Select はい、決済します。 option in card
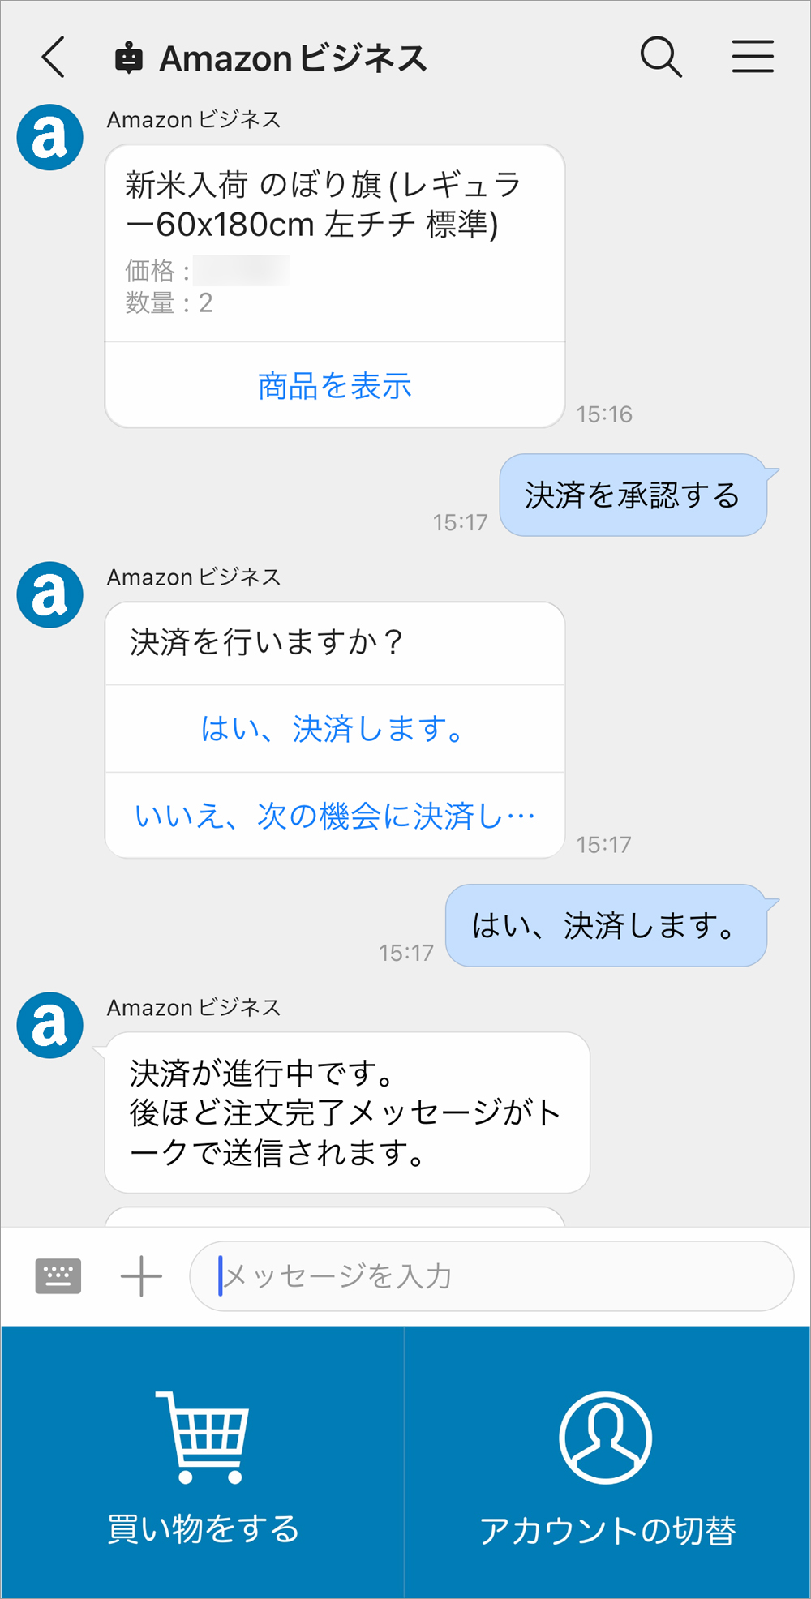 pyautogui.click(x=333, y=729)
